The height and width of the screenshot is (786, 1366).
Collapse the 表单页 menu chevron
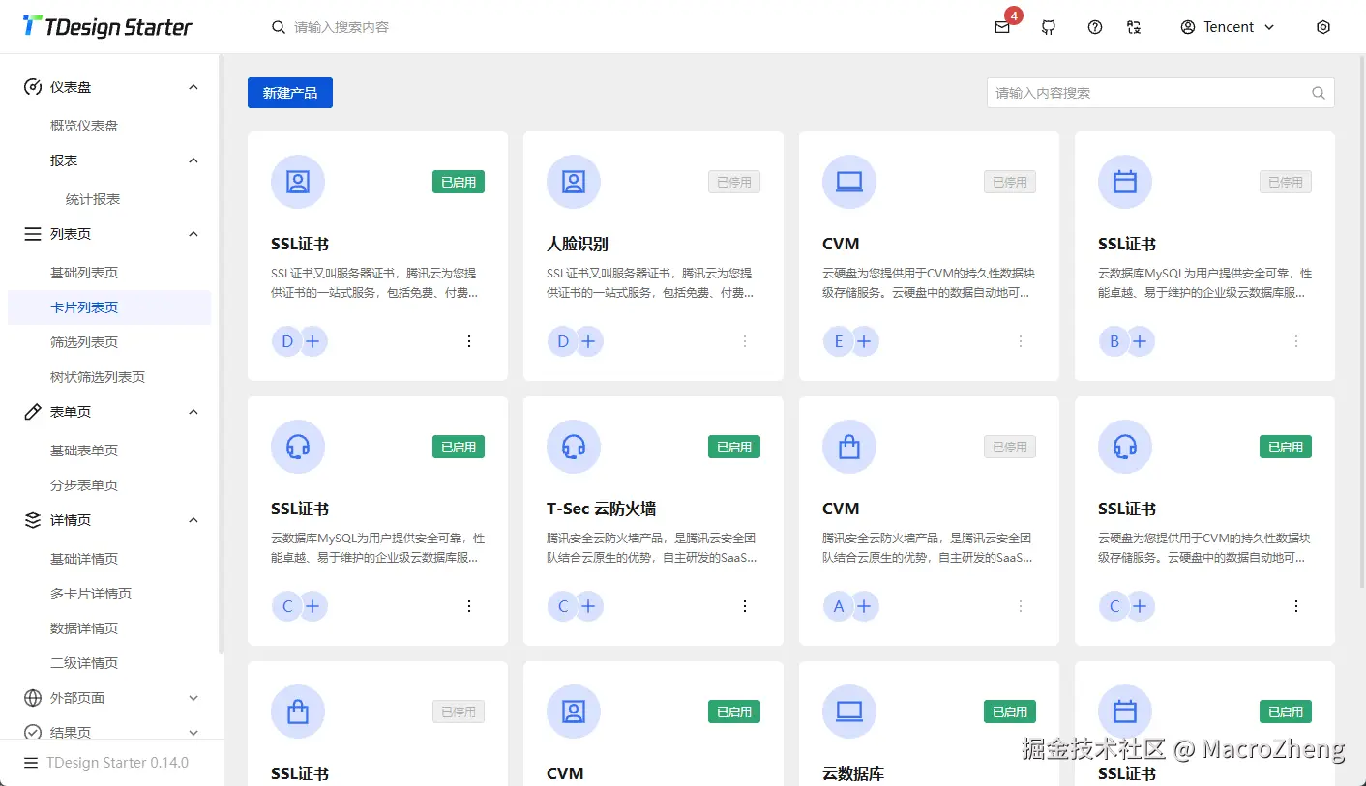coord(193,412)
